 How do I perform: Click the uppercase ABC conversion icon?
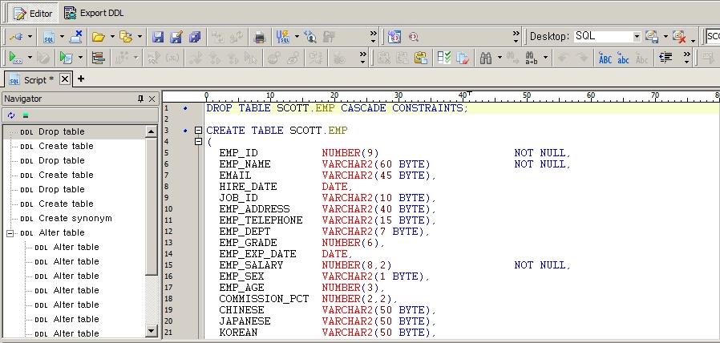click(605, 58)
